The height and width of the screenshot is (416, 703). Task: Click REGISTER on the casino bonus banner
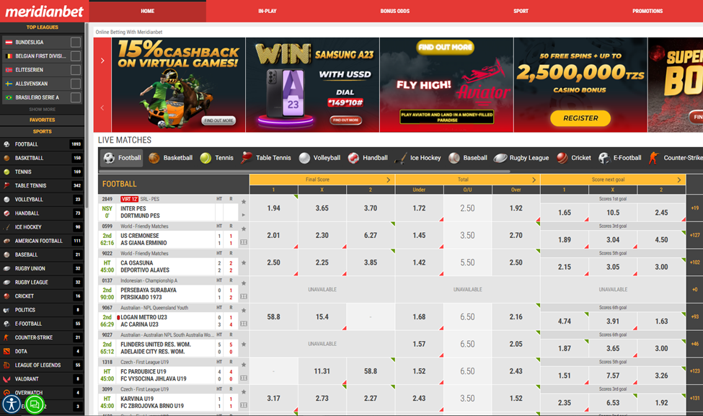[x=580, y=118]
